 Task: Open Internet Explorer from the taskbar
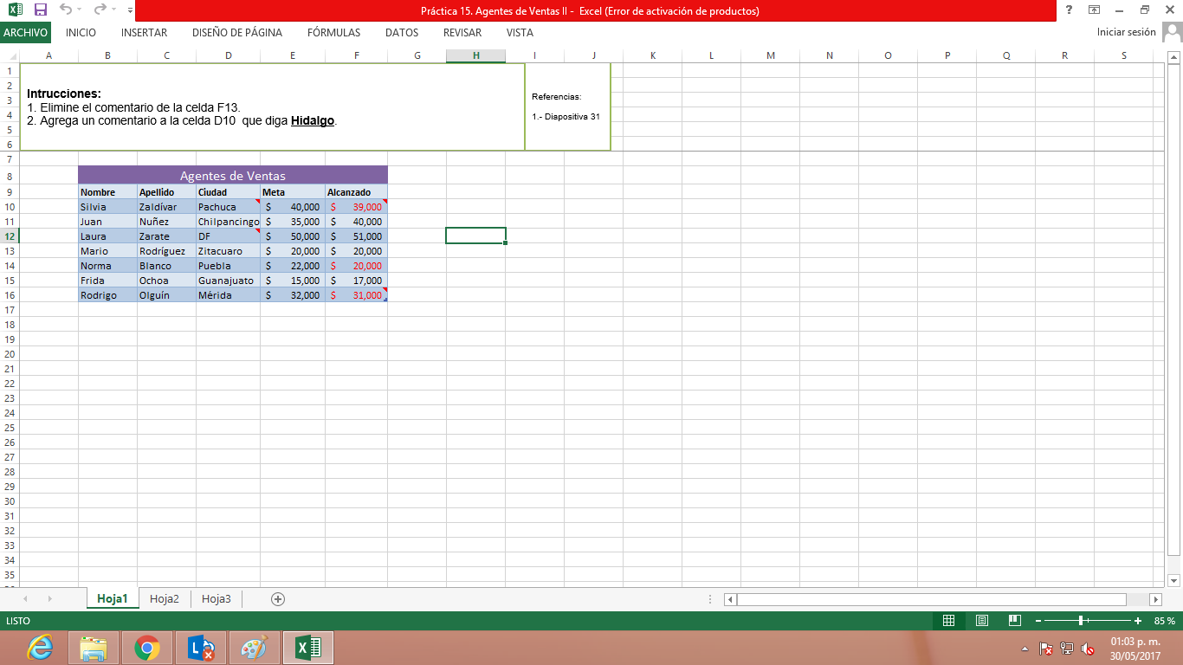click(x=39, y=648)
